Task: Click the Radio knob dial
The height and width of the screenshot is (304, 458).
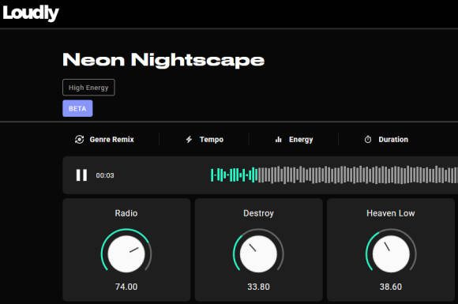Action: pyautogui.click(x=126, y=253)
